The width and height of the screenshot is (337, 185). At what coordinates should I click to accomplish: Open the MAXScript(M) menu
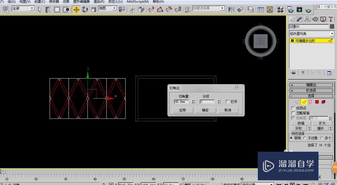point(137,2)
